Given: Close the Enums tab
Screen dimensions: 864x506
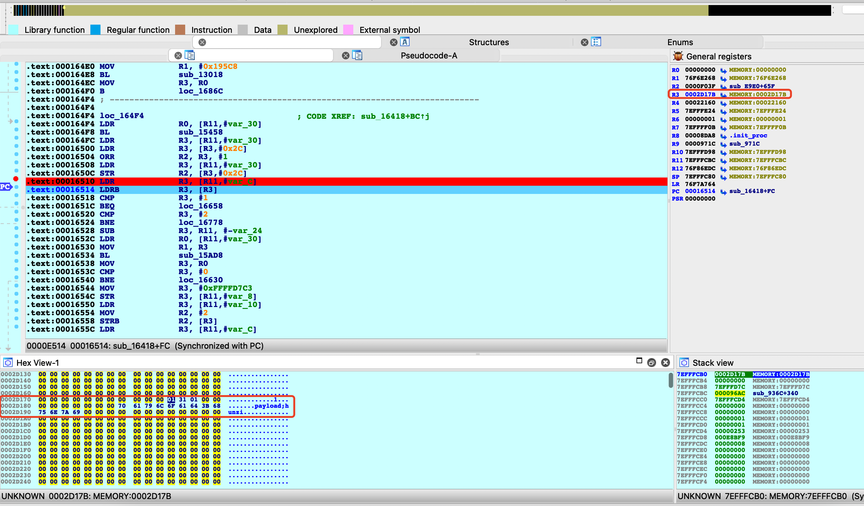Looking at the screenshot, I should 585,42.
